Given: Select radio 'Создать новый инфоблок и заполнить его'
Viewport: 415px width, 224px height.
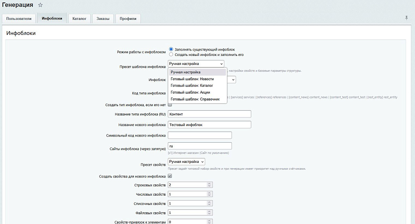Looking at the screenshot, I should pos(171,54).
